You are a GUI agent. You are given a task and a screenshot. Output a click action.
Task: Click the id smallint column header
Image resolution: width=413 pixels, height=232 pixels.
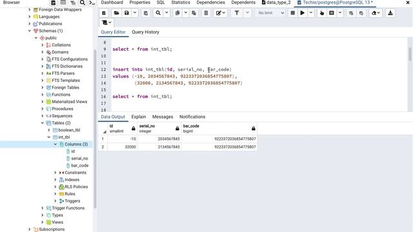122,128
